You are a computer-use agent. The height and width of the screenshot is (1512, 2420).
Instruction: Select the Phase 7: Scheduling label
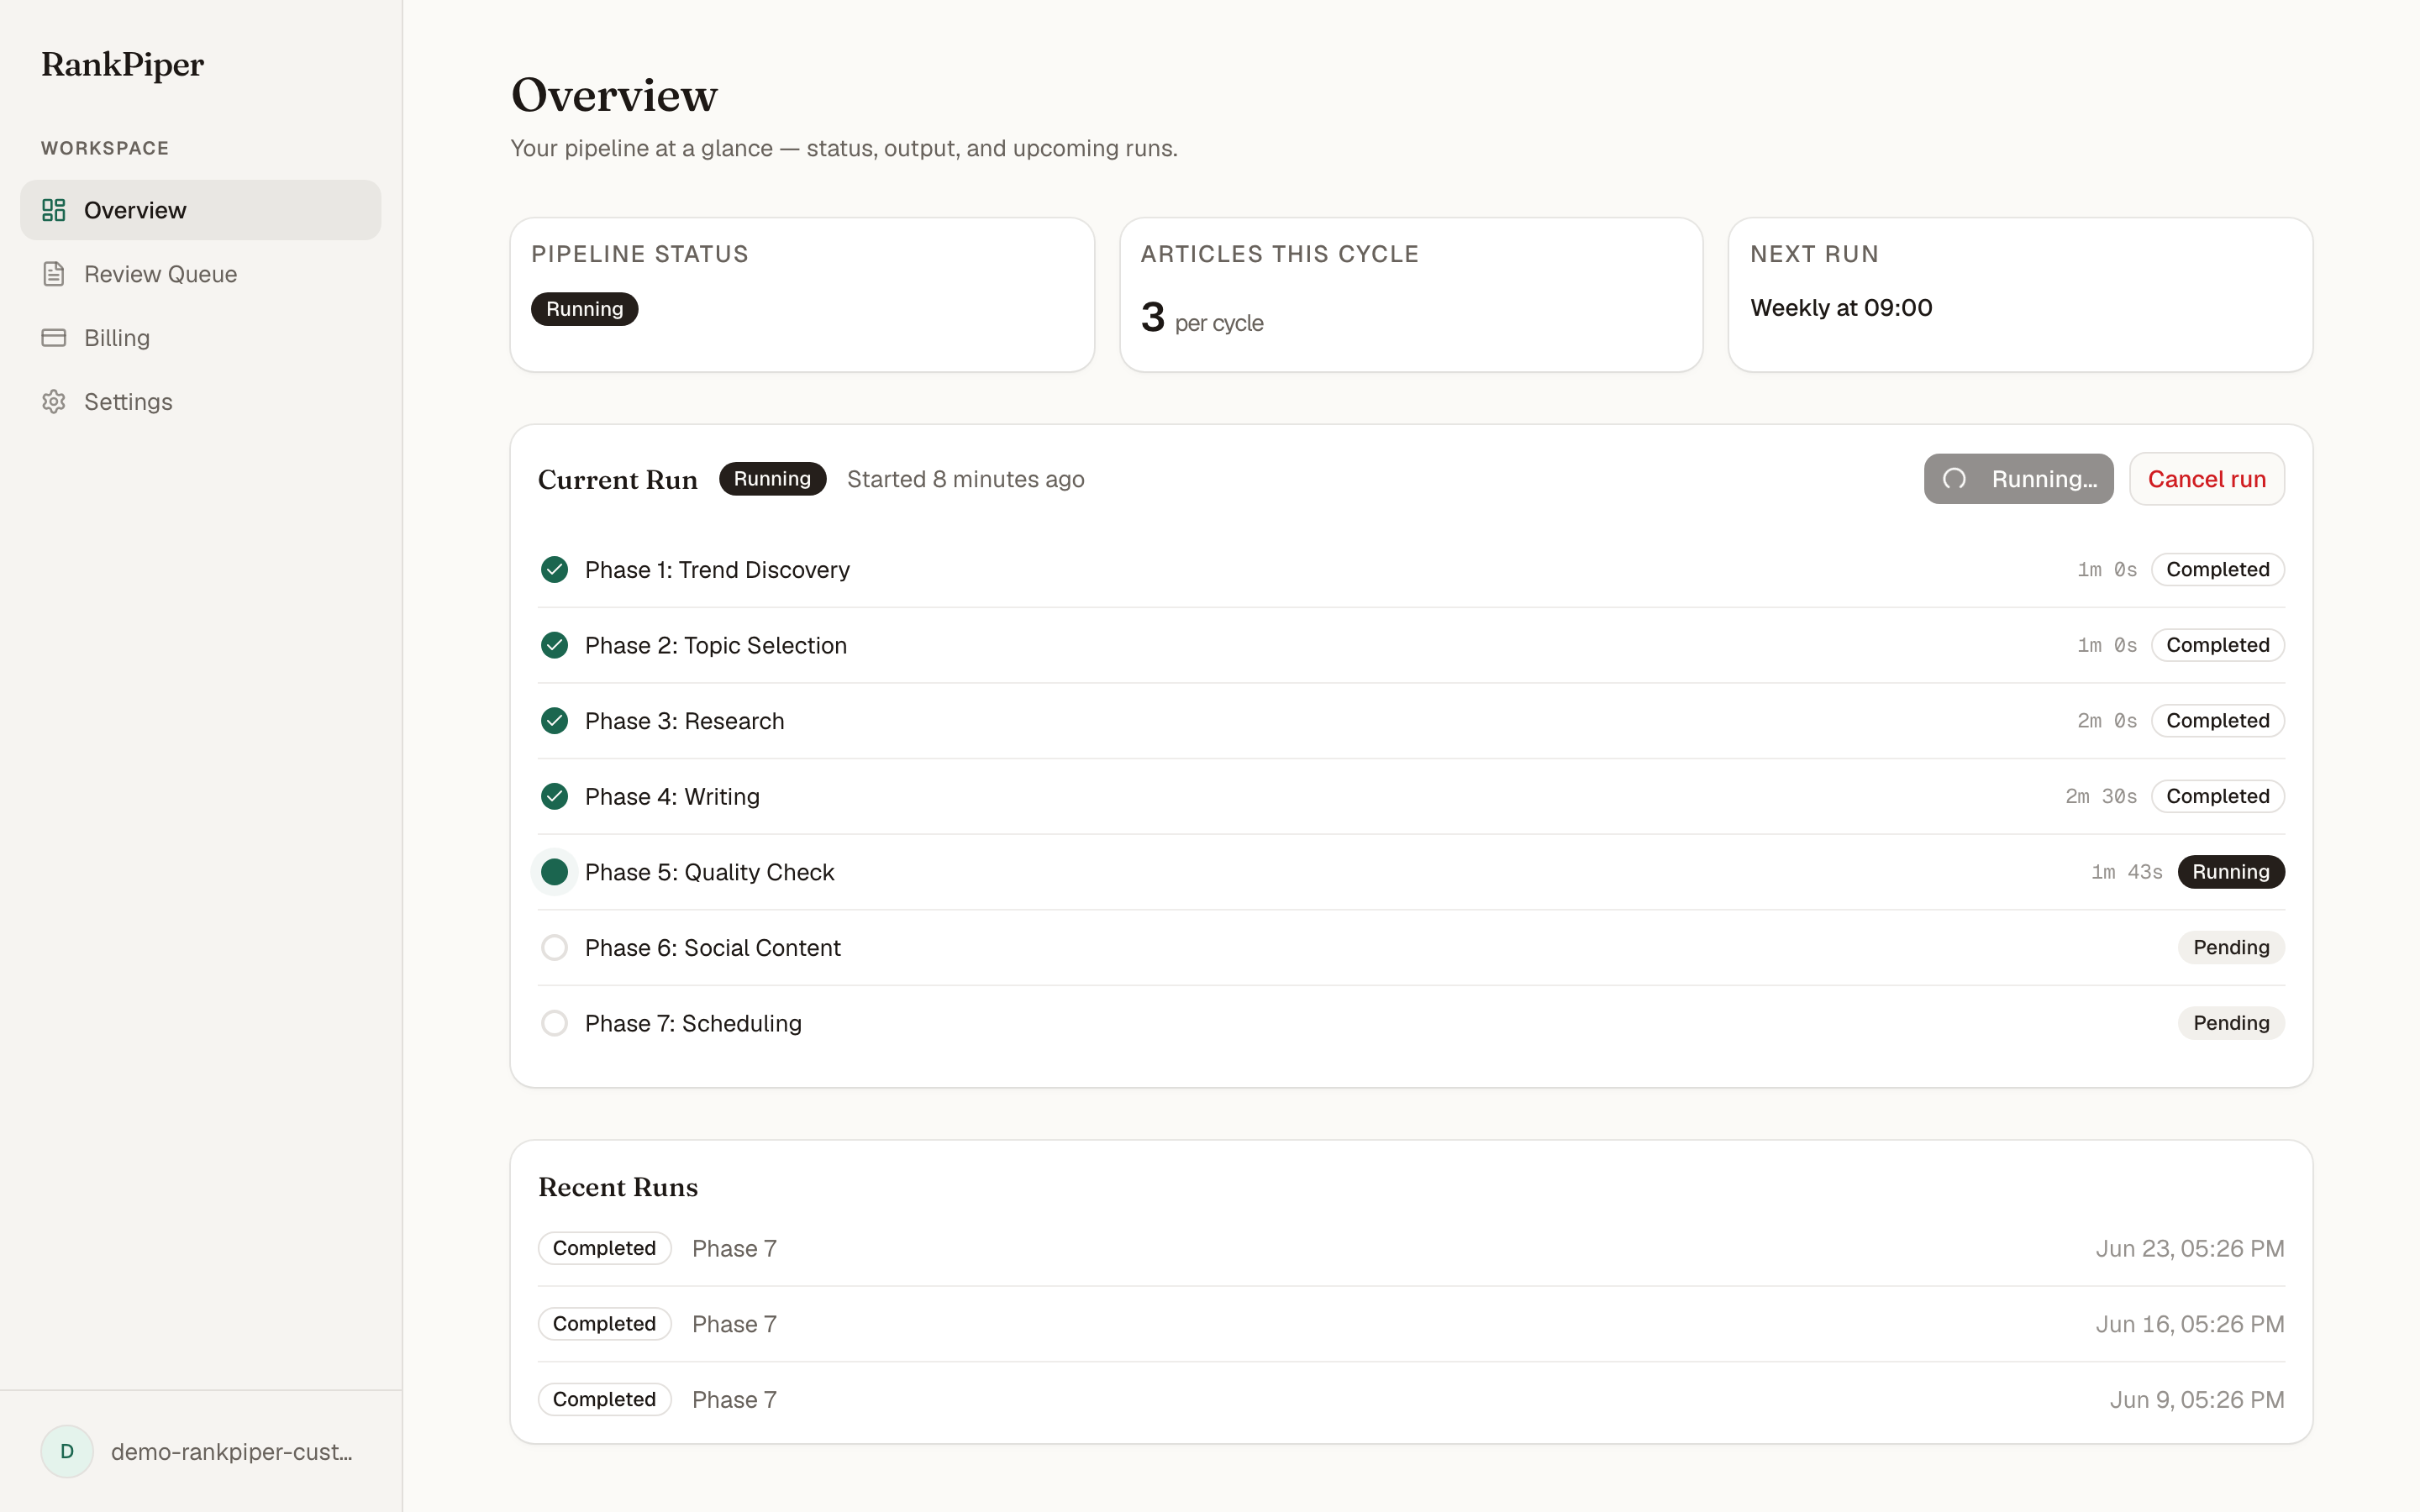pyautogui.click(x=693, y=1023)
